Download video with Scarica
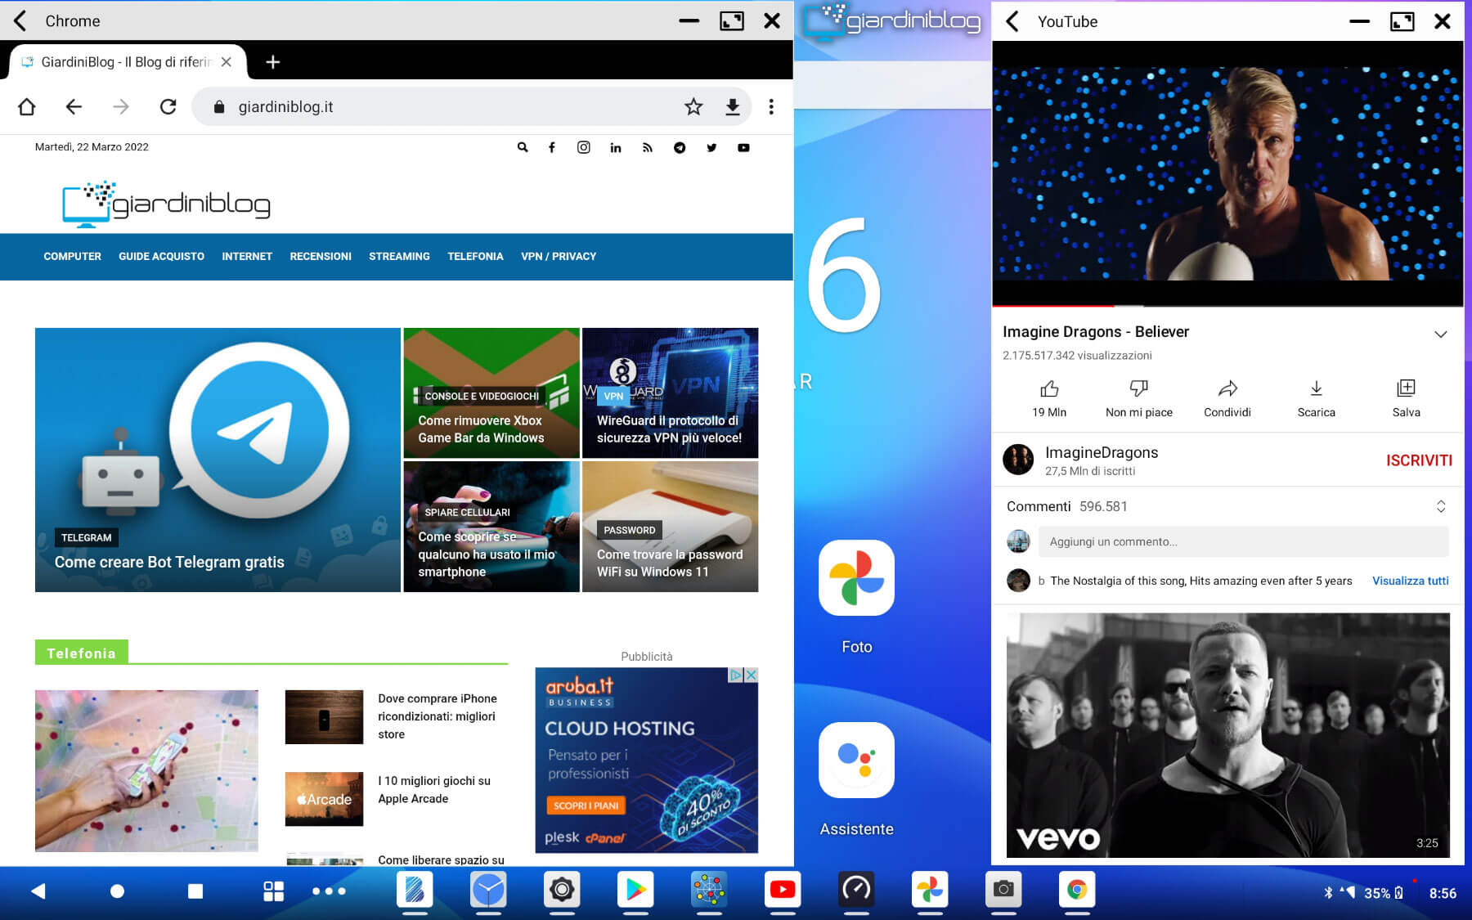Image resolution: width=1472 pixels, height=920 pixels. (x=1317, y=398)
